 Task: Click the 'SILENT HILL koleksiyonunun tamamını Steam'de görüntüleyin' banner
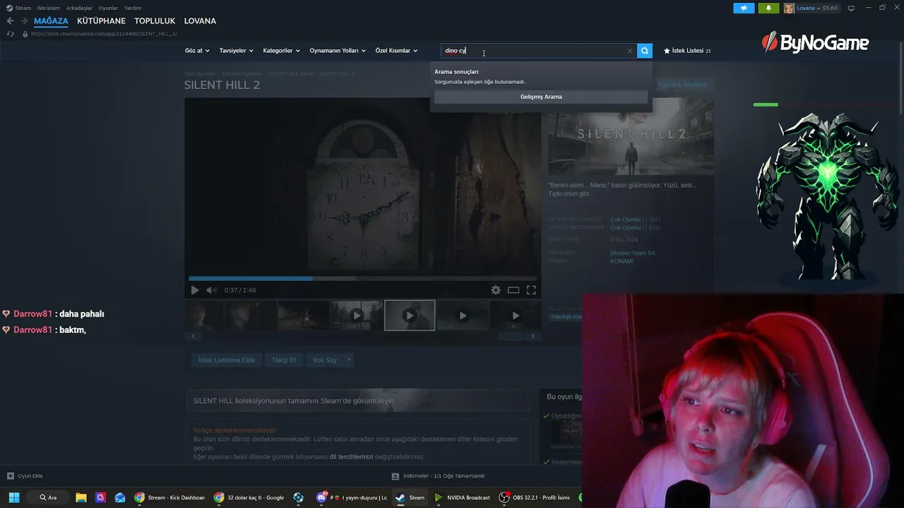(x=358, y=401)
